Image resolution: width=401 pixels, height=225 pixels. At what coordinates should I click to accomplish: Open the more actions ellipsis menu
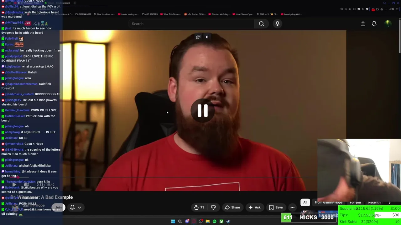(x=292, y=207)
